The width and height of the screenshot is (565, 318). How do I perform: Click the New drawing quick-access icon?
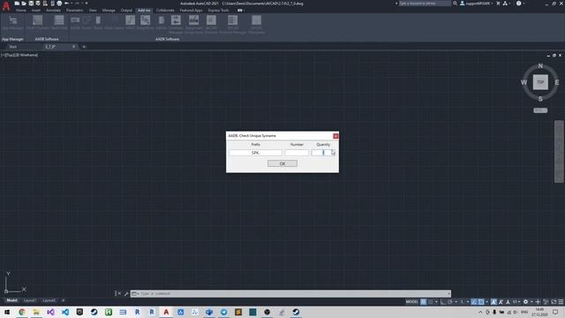tap(17, 4)
